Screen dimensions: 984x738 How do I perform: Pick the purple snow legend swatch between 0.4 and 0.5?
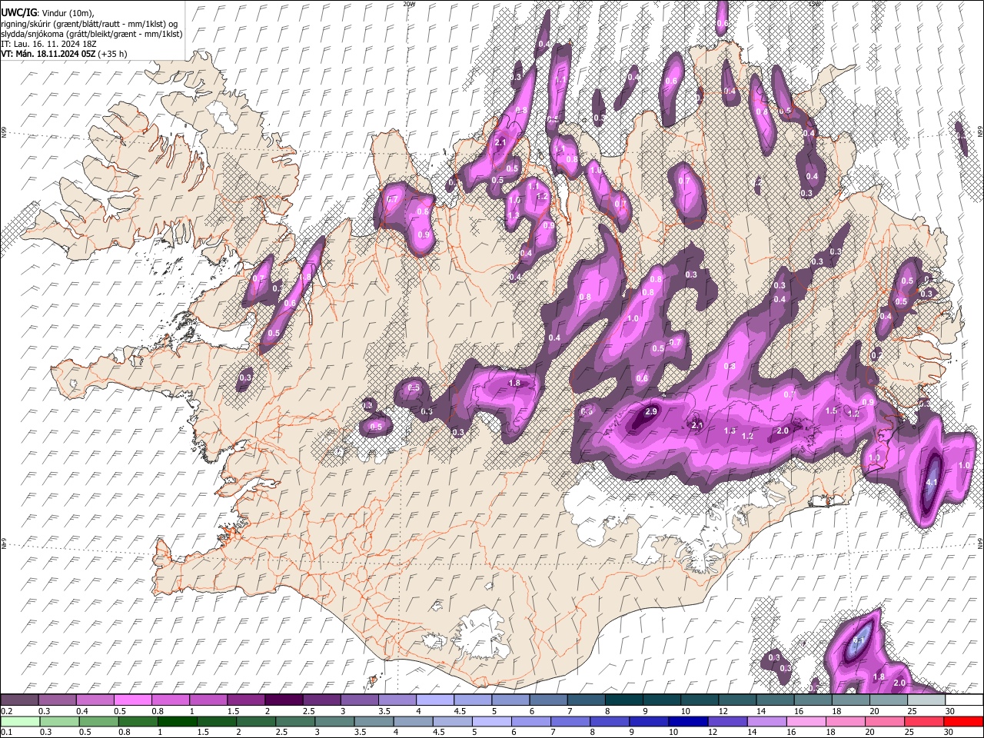(95, 700)
